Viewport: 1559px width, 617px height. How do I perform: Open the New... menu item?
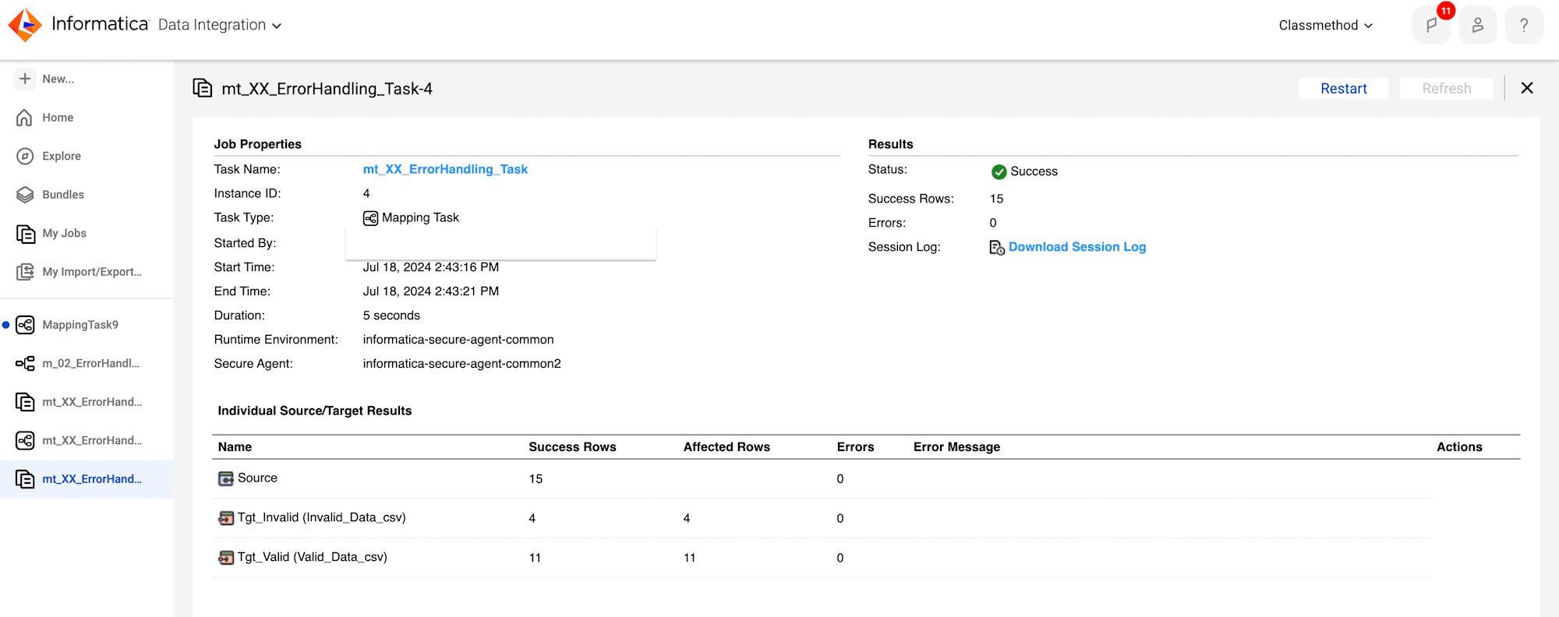58,79
